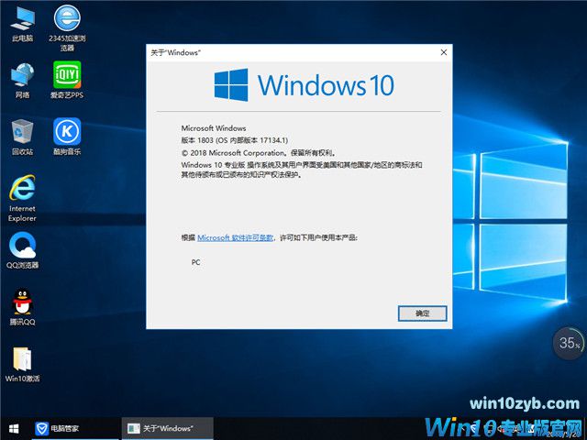The height and width of the screenshot is (440, 587).
Task: Click the PC licensed user text
Action: (195, 262)
